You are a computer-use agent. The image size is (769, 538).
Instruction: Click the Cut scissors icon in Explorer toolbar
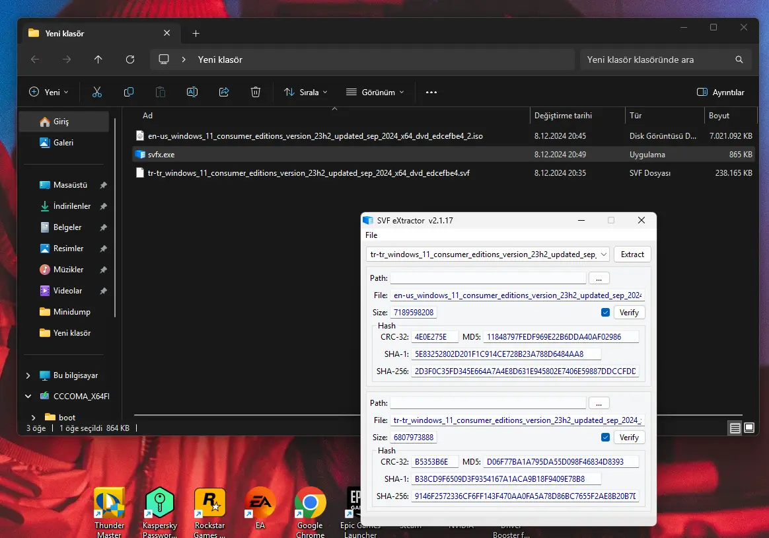click(x=97, y=92)
